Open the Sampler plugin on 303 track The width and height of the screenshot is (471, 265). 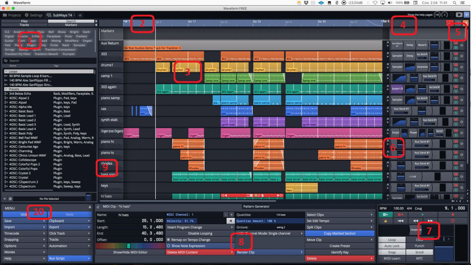[397, 56]
